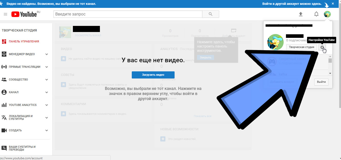Click the account avatar in header
Screen dimensions: 341x160
(x=327, y=14)
